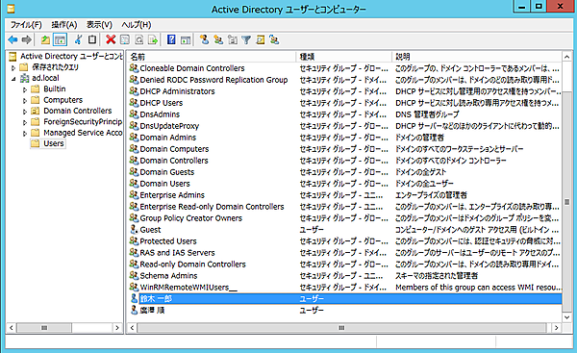Create a new group with toolbar icon

coord(218,39)
